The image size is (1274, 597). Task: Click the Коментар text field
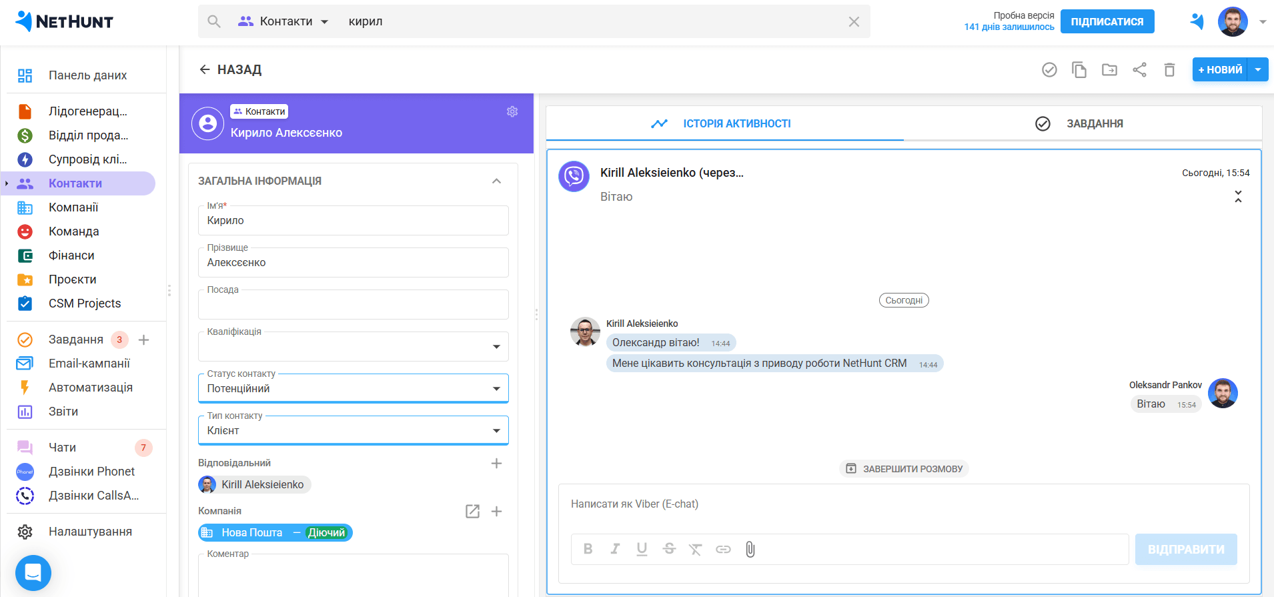[354, 575]
